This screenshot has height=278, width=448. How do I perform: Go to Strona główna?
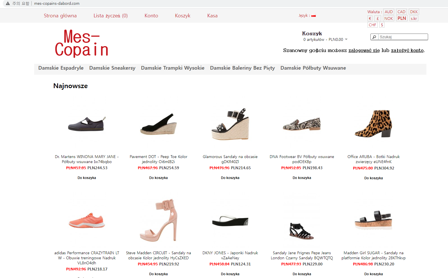[60, 16]
